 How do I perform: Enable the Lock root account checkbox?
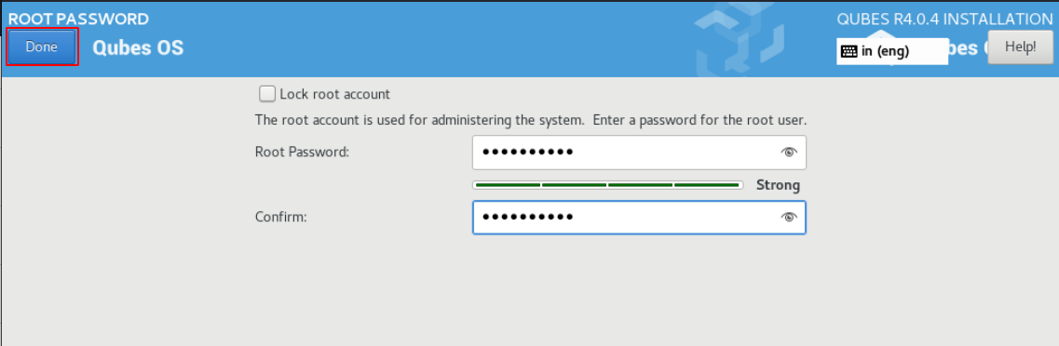[x=268, y=94]
